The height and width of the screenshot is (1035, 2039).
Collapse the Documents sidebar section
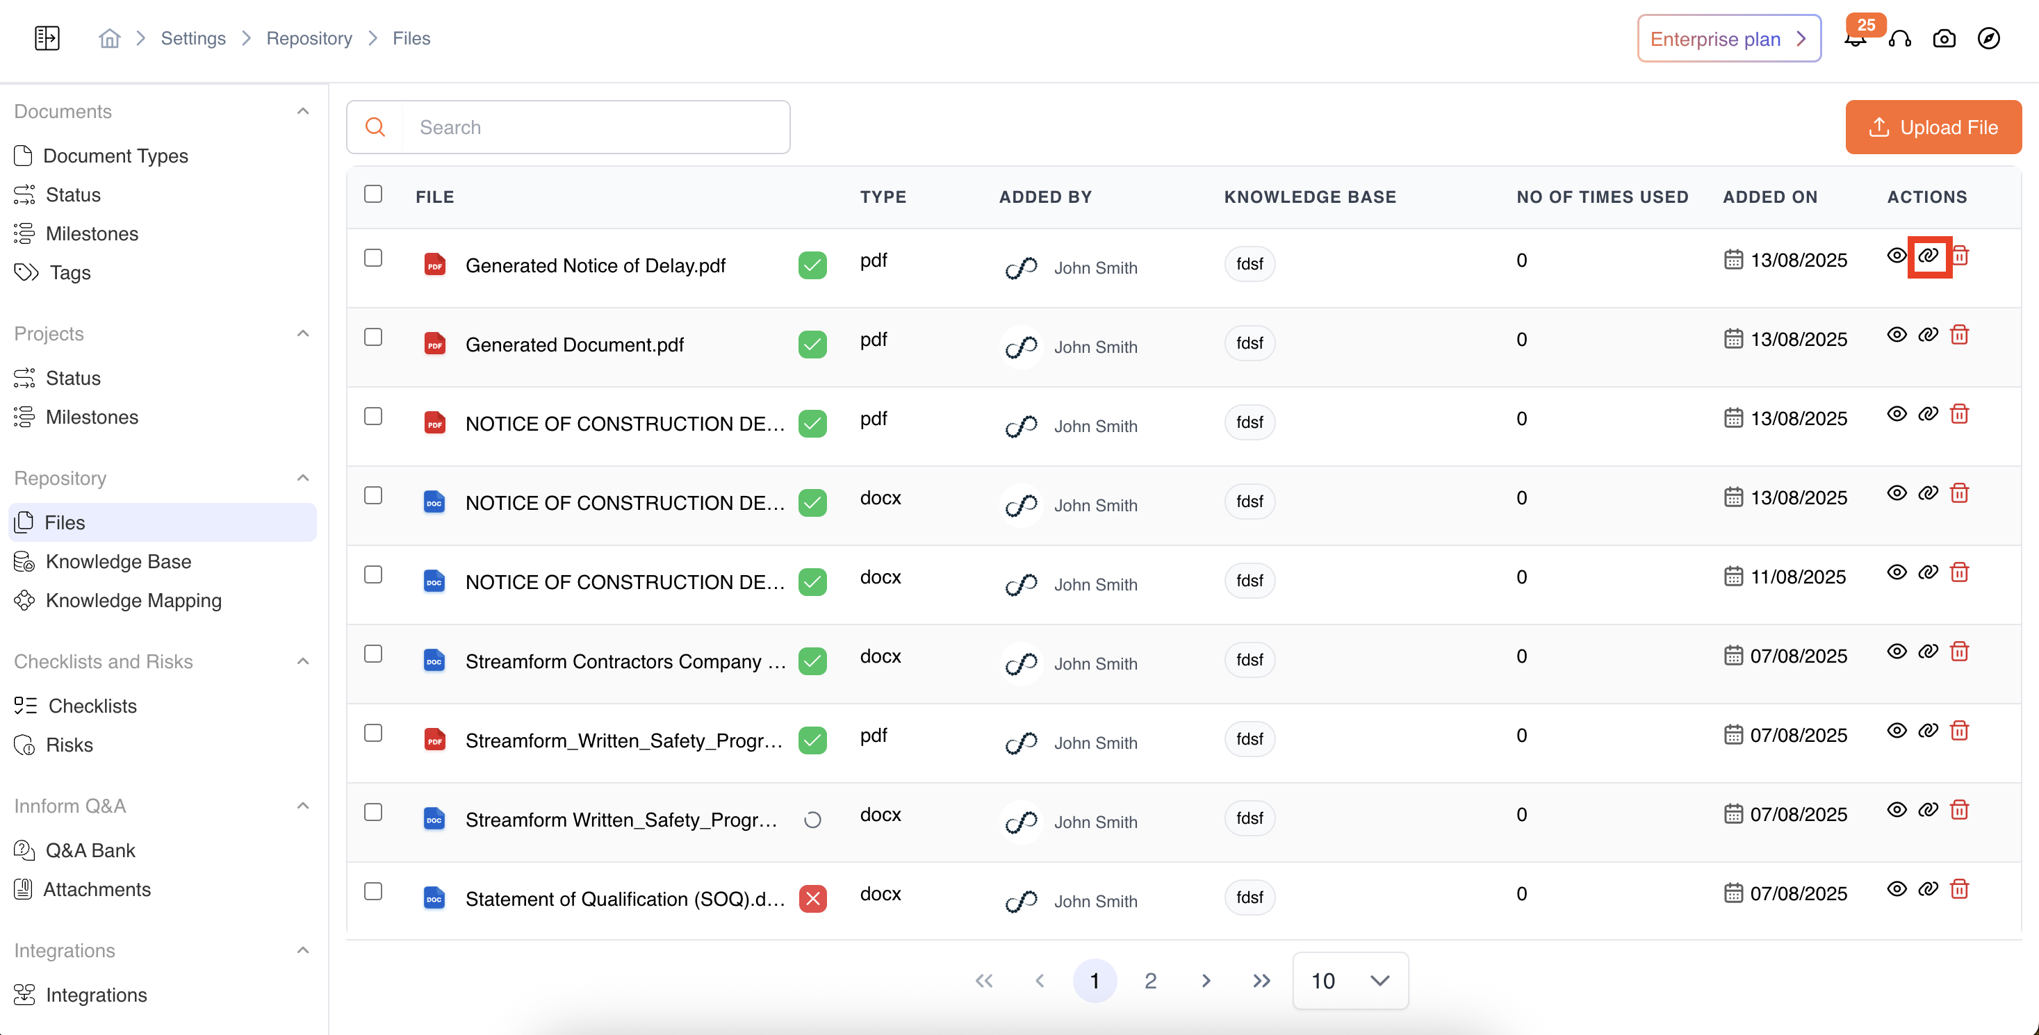(x=302, y=112)
